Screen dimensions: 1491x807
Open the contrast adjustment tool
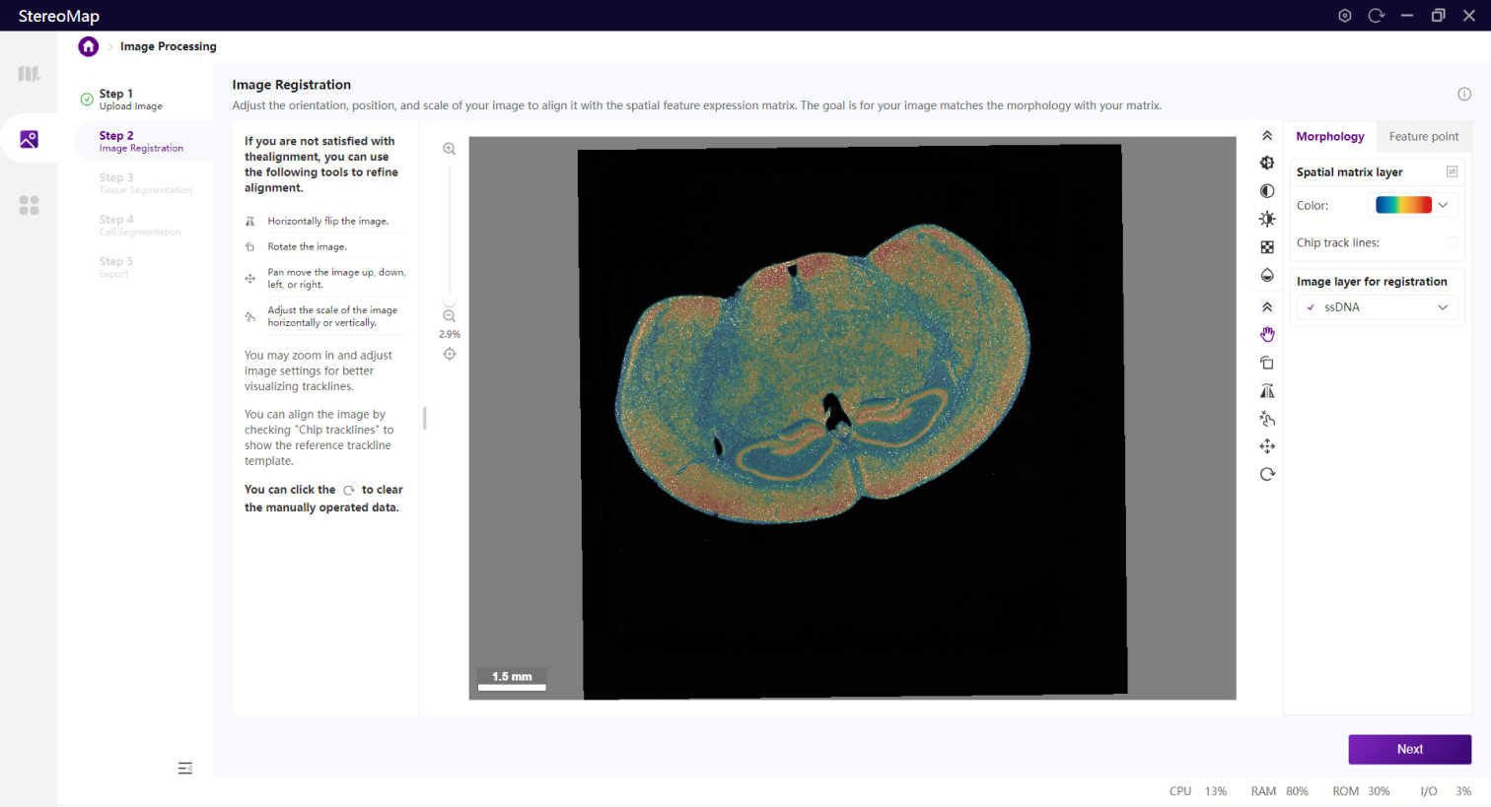point(1267,191)
